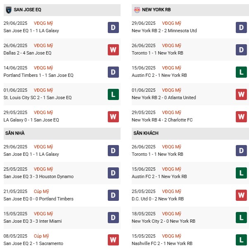
Task: Open match San Jose EQ 3 - 3 Inter Miami
Action: click(32, 221)
